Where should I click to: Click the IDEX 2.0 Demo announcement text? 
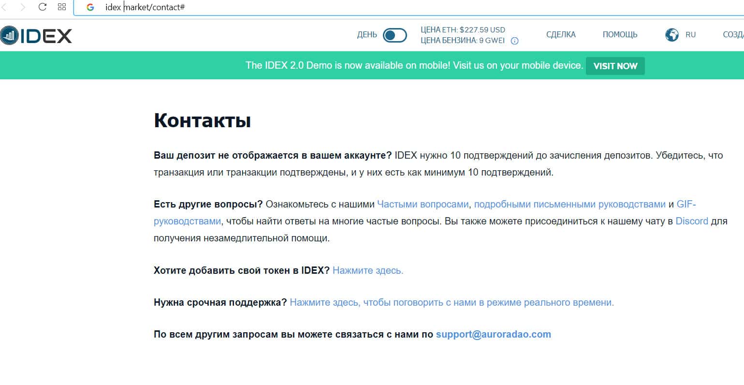pyautogui.click(x=414, y=65)
